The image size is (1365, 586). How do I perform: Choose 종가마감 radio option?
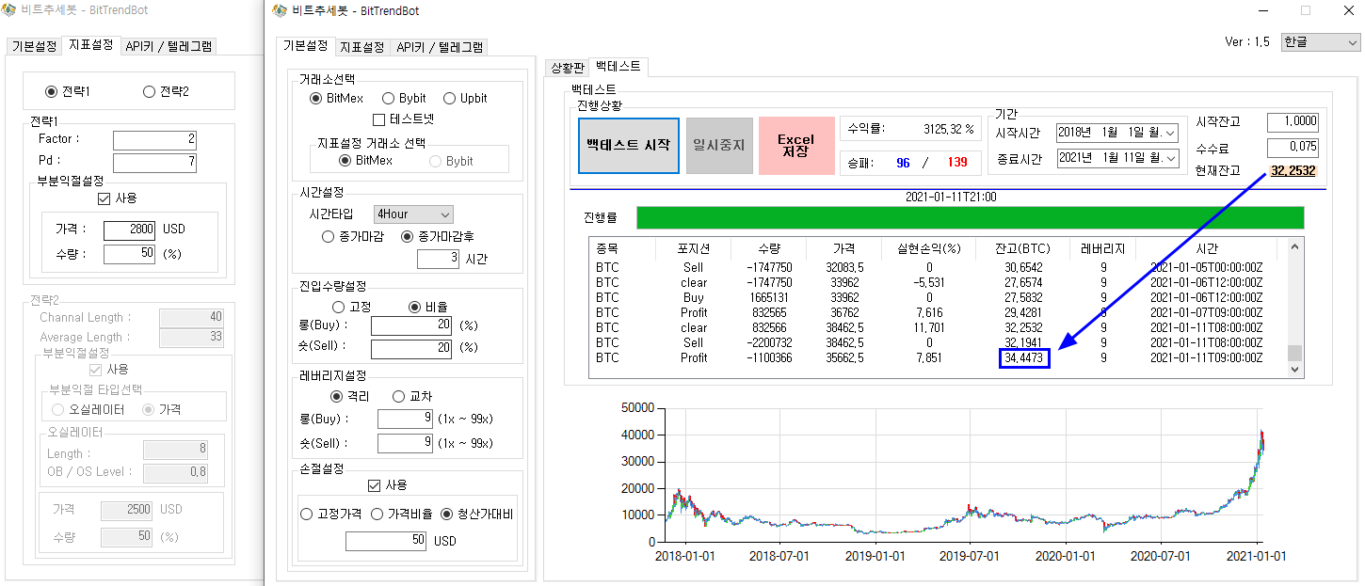[x=329, y=237]
